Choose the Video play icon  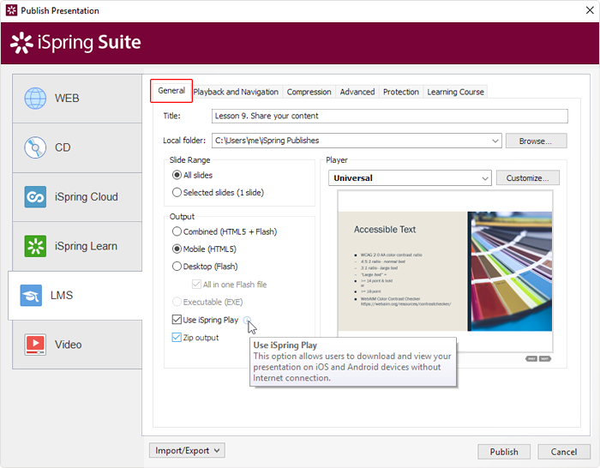[35, 345]
